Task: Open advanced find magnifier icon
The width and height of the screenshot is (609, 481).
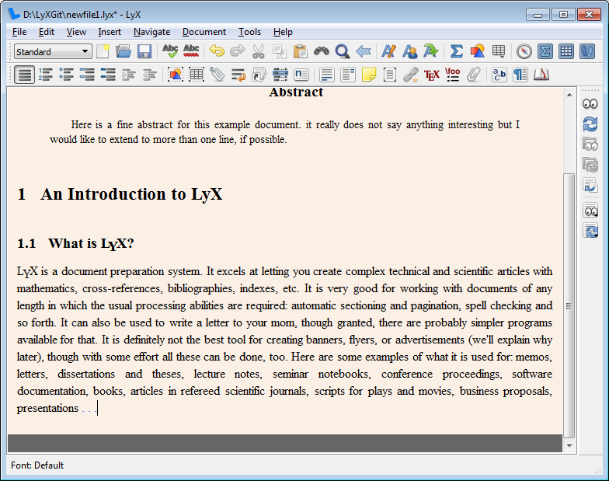Action: point(342,51)
